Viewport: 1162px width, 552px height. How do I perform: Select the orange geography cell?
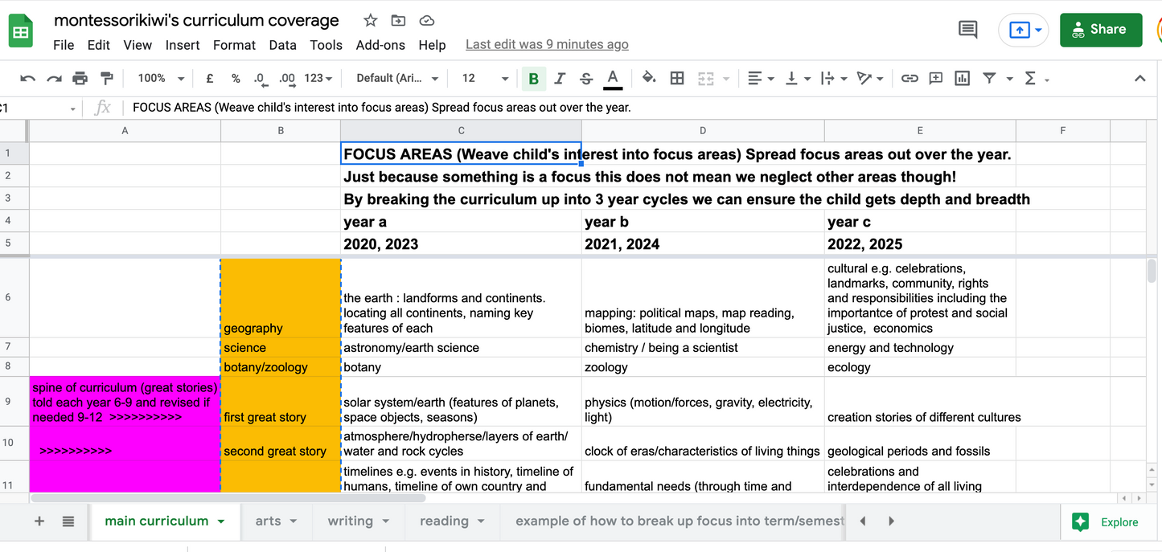[281, 297]
